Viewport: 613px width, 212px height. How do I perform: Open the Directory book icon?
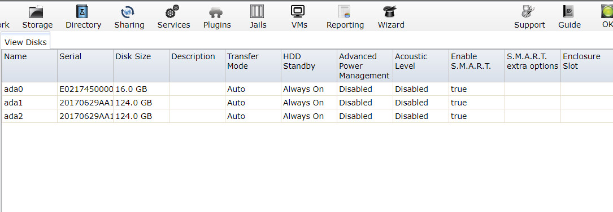pyautogui.click(x=82, y=12)
